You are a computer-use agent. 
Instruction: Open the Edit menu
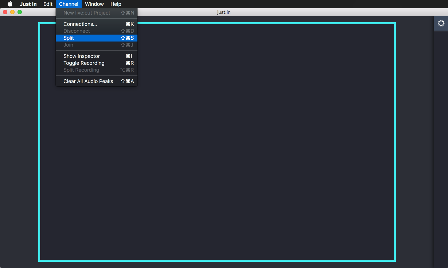[x=48, y=4]
